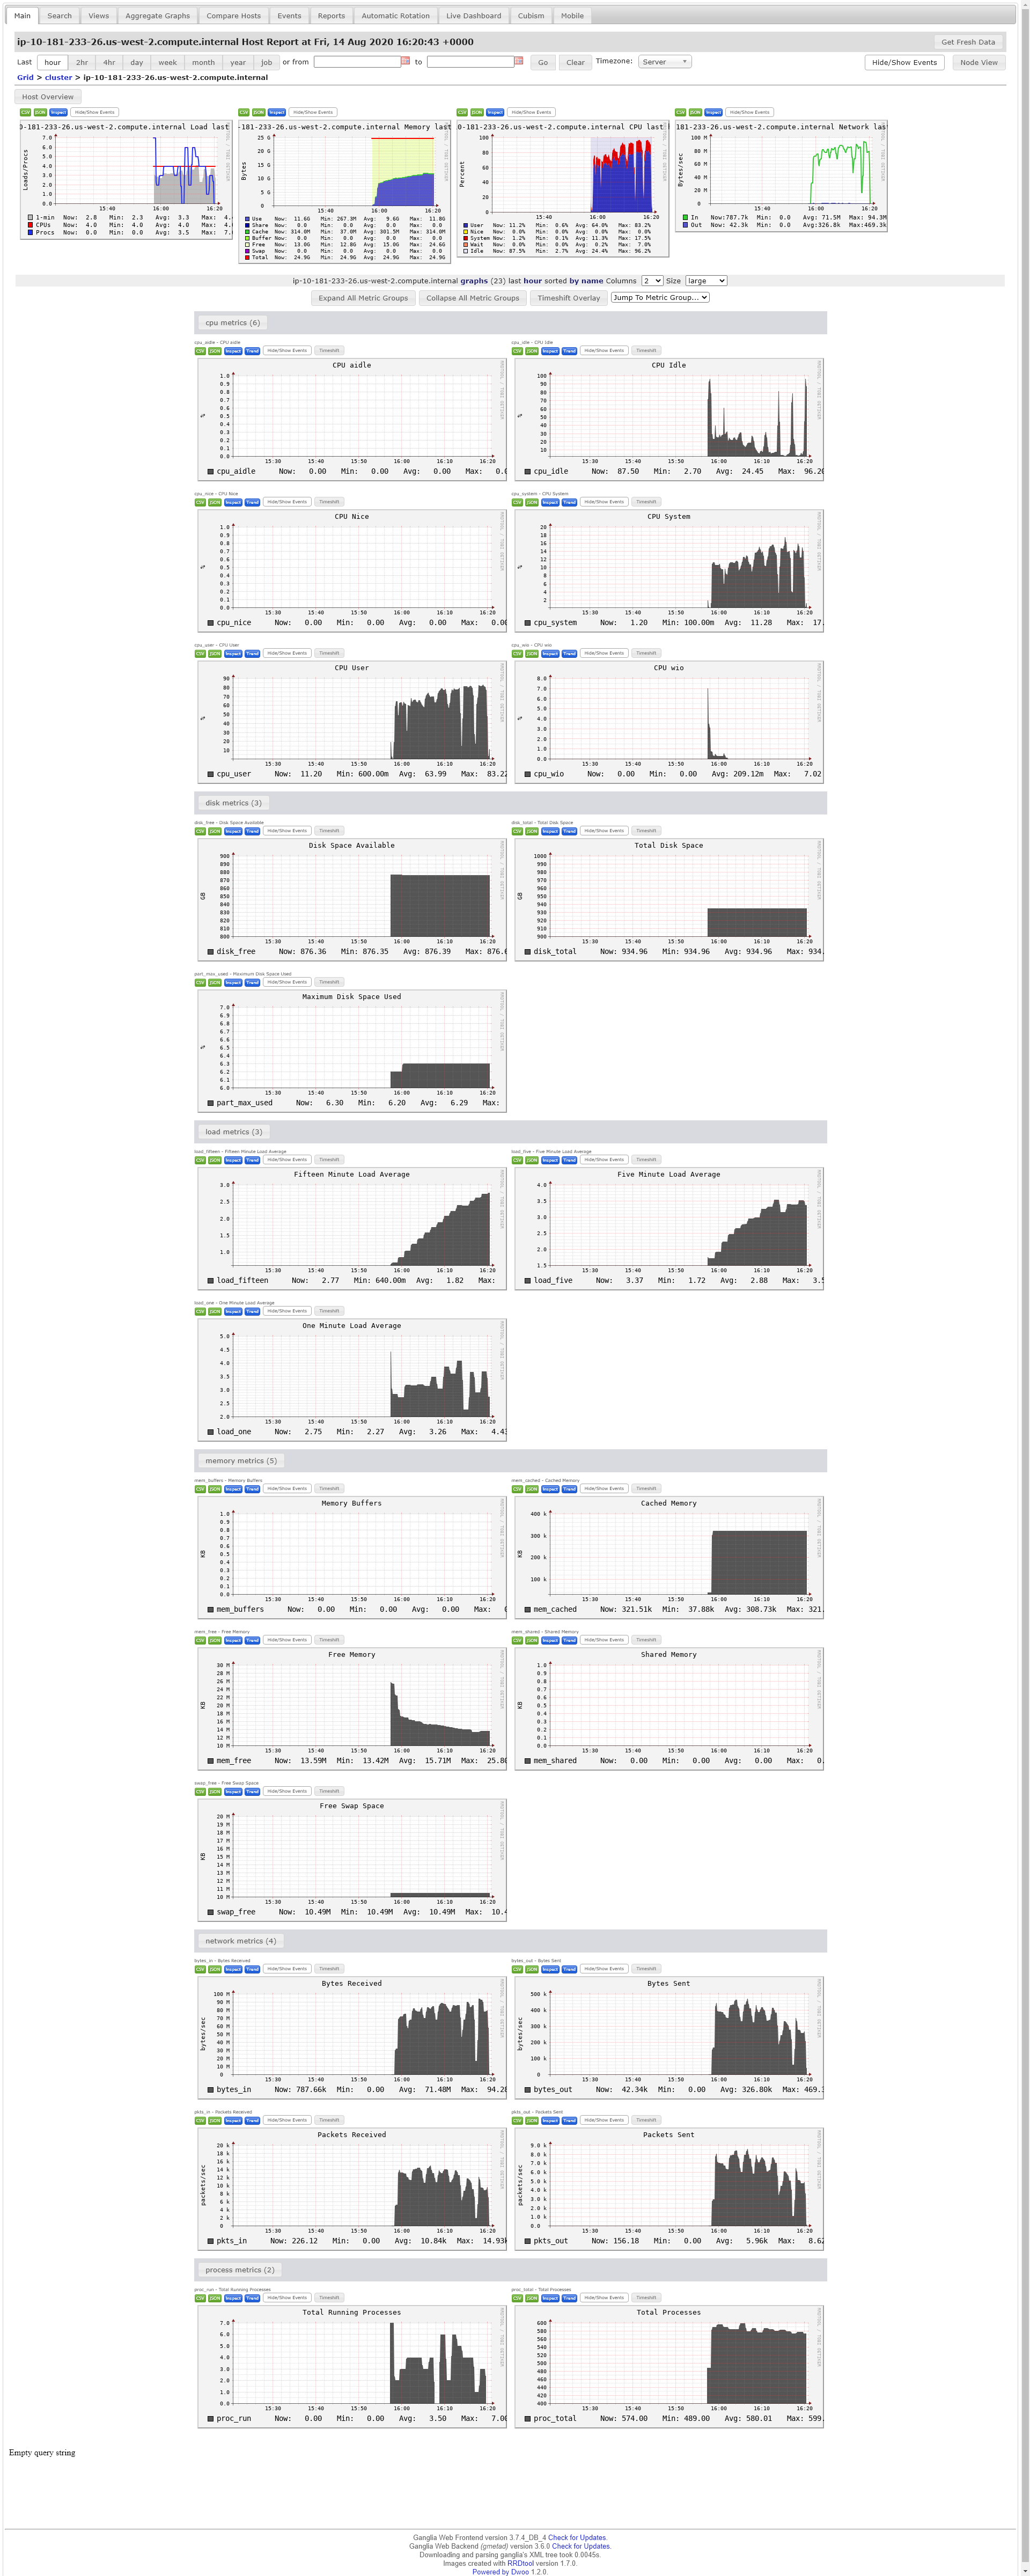Open the graph Size dropdown
The height and width of the screenshot is (2576, 1030).
(x=705, y=281)
